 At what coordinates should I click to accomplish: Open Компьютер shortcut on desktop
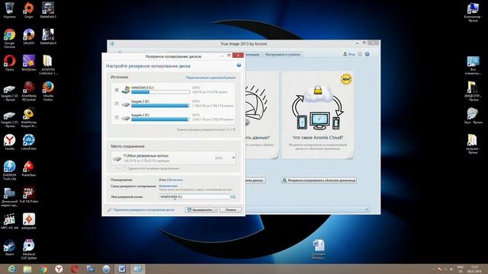point(473,12)
